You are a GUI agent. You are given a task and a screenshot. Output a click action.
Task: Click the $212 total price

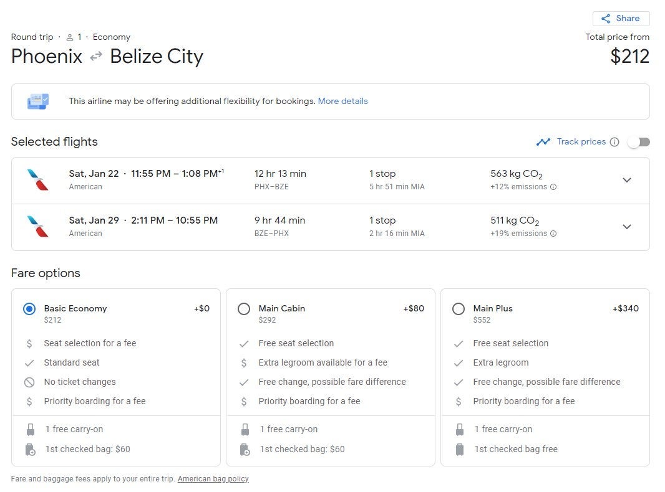tap(629, 57)
